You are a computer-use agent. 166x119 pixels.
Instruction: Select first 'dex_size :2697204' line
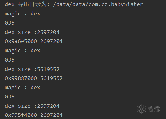click(32, 32)
